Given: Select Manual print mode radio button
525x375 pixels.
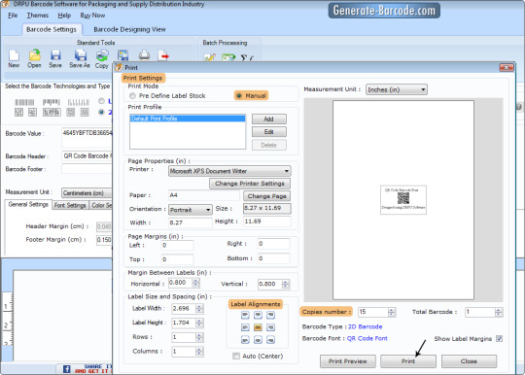Looking at the screenshot, I should (x=239, y=96).
